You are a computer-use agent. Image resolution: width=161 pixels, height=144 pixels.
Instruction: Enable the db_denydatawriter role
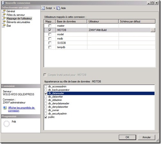pyautogui.click(x=46, y=107)
